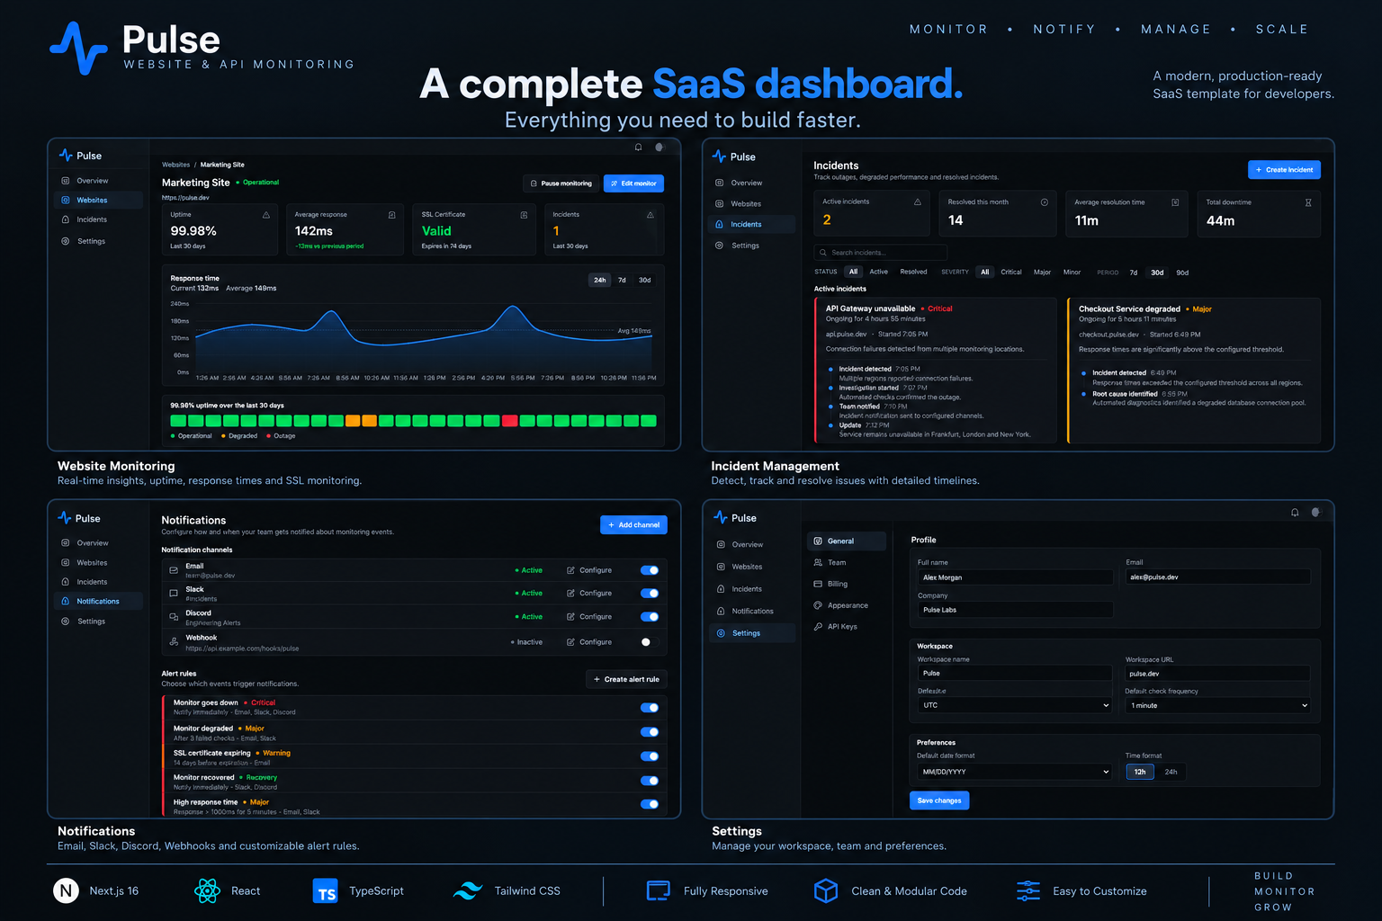1382x921 pixels.
Task: Click the Edit monitor button
Action: click(x=633, y=183)
